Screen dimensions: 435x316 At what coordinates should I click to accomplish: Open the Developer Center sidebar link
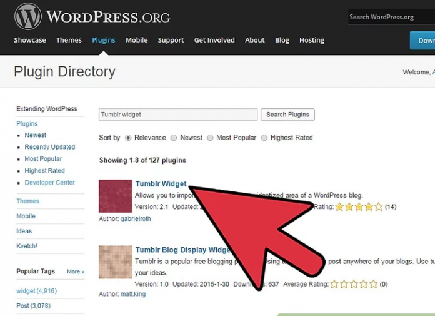pyautogui.click(x=49, y=183)
